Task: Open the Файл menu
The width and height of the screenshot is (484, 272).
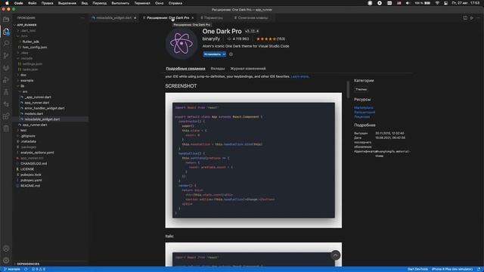Action: tap(32, 3)
